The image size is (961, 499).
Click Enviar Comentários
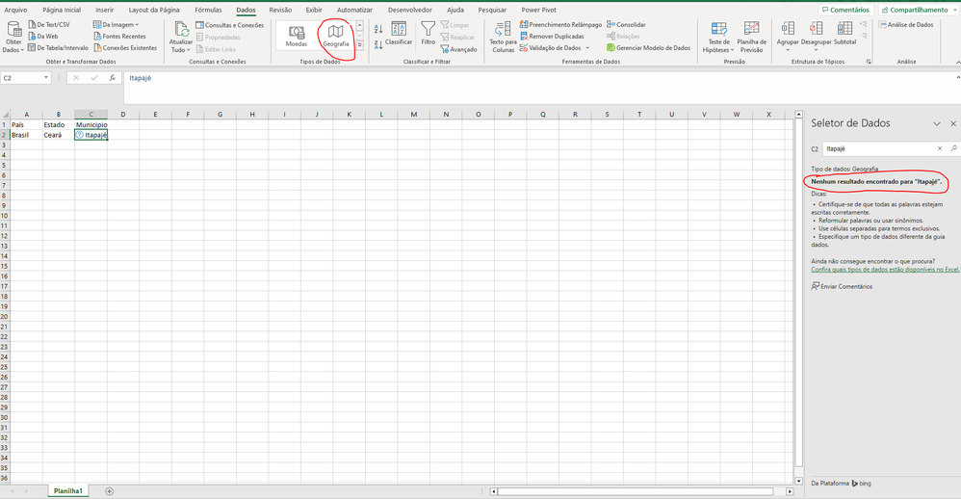(843, 286)
